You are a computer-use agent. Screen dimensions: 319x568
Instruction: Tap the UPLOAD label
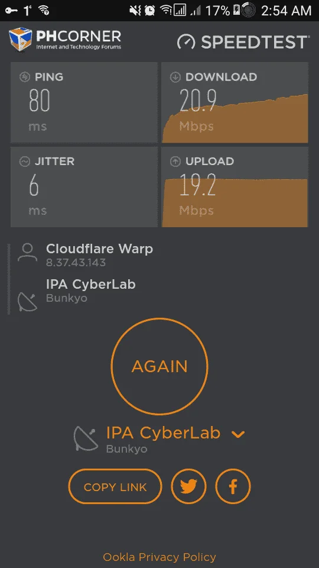[x=209, y=162]
